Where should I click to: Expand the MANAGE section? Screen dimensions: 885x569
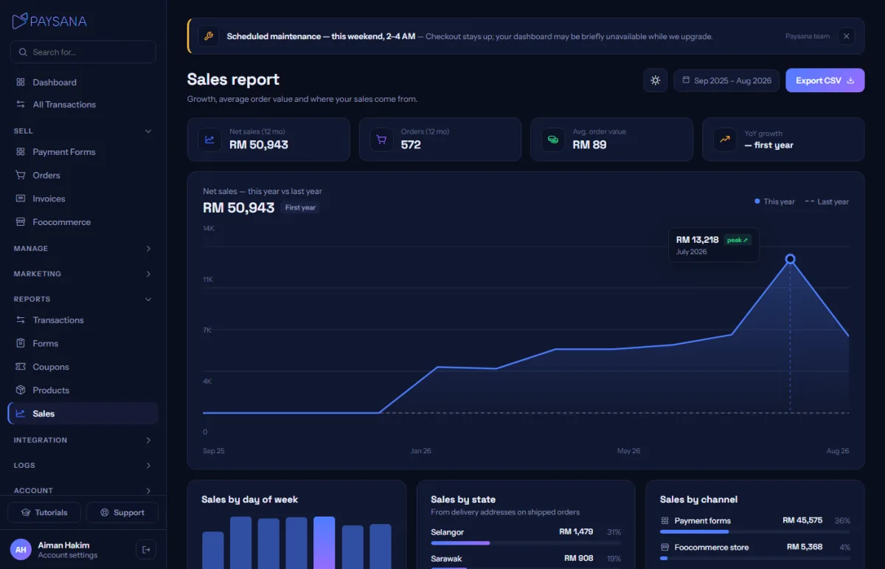pos(83,248)
